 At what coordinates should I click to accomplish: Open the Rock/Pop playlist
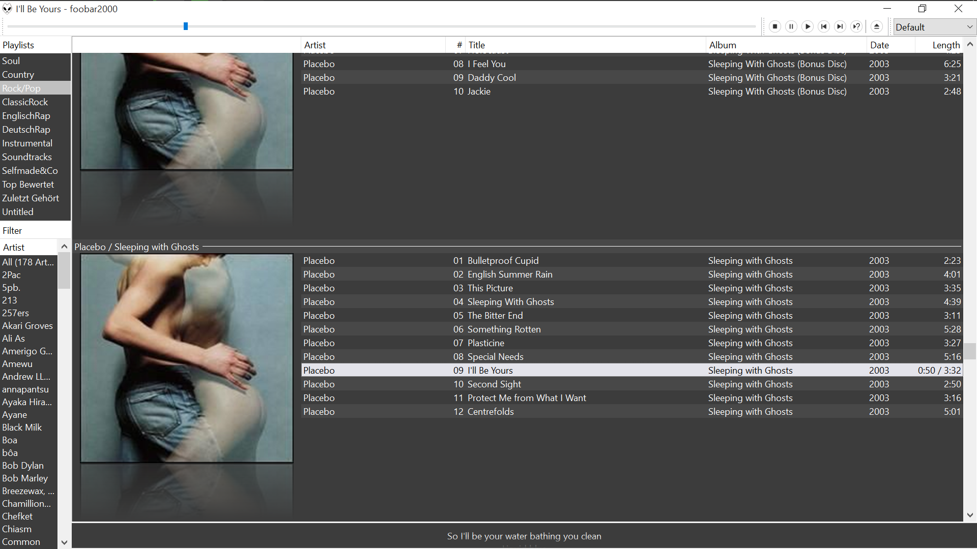35,88
